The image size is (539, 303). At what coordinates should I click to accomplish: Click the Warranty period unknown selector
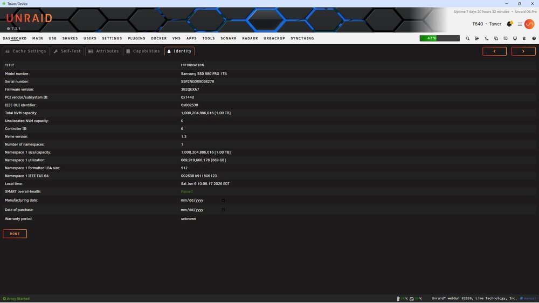(188, 219)
